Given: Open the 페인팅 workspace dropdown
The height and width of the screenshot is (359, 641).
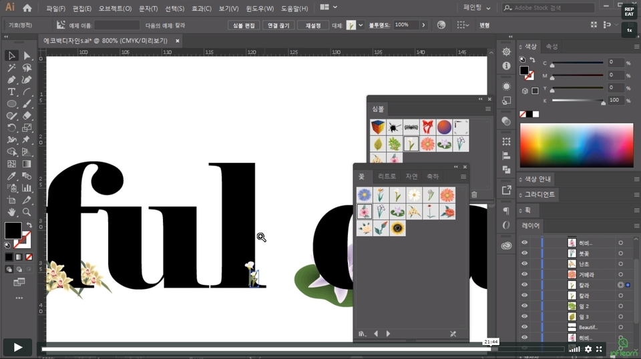Looking at the screenshot, I should tap(477, 8).
